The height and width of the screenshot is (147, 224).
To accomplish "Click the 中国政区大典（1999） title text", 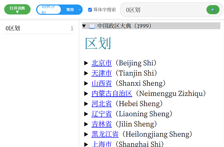I will tap(124, 26).
